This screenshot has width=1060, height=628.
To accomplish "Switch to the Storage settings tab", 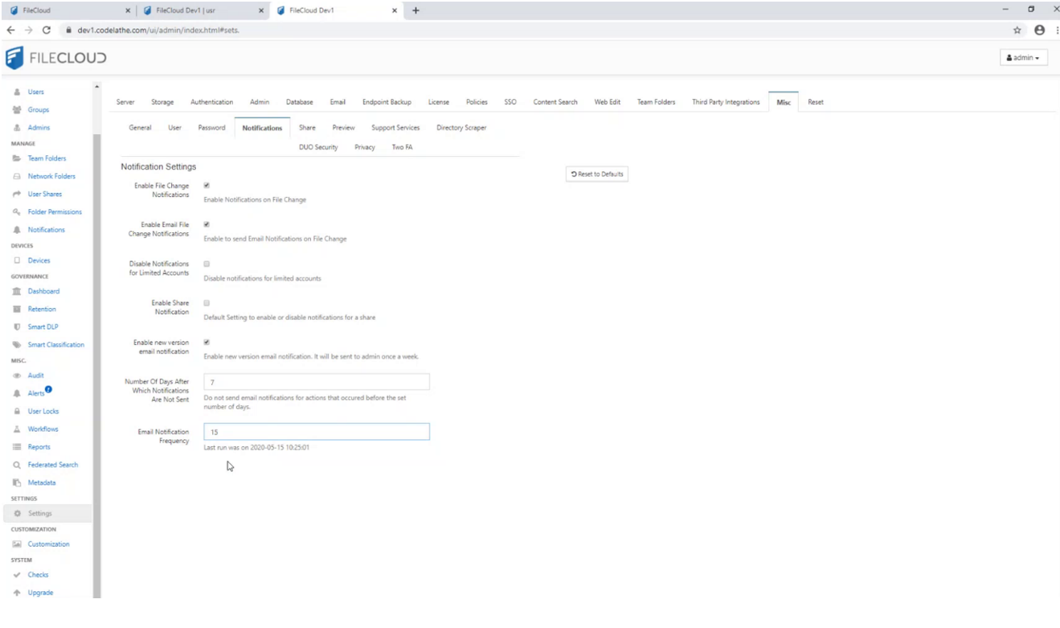I will coord(162,102).
